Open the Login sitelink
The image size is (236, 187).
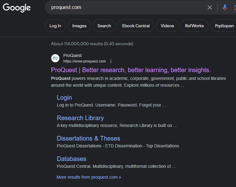pyautogui.click(x=64, y=98)
